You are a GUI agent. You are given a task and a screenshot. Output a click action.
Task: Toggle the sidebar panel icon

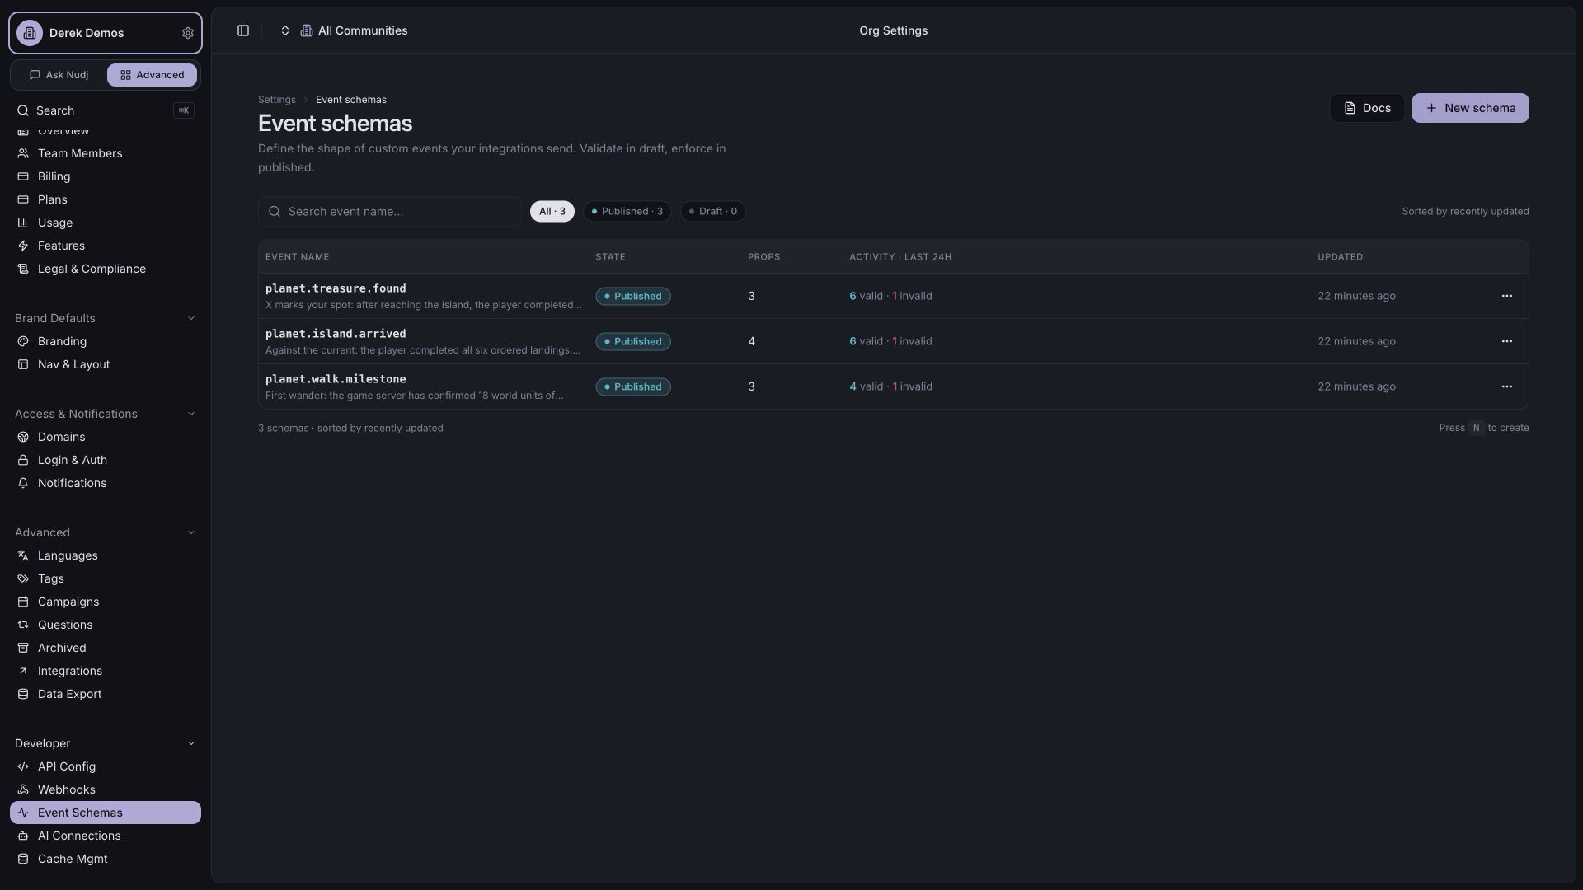[243, 30]
